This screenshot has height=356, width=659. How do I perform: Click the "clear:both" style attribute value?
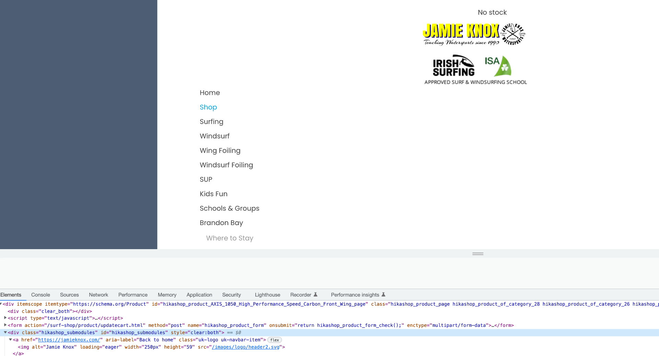click(x=205, y=333)
